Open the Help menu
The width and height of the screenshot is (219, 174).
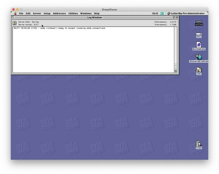(x=97, y=13)
